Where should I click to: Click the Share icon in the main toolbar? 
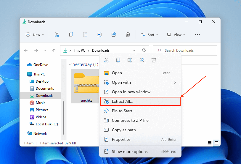114,34
